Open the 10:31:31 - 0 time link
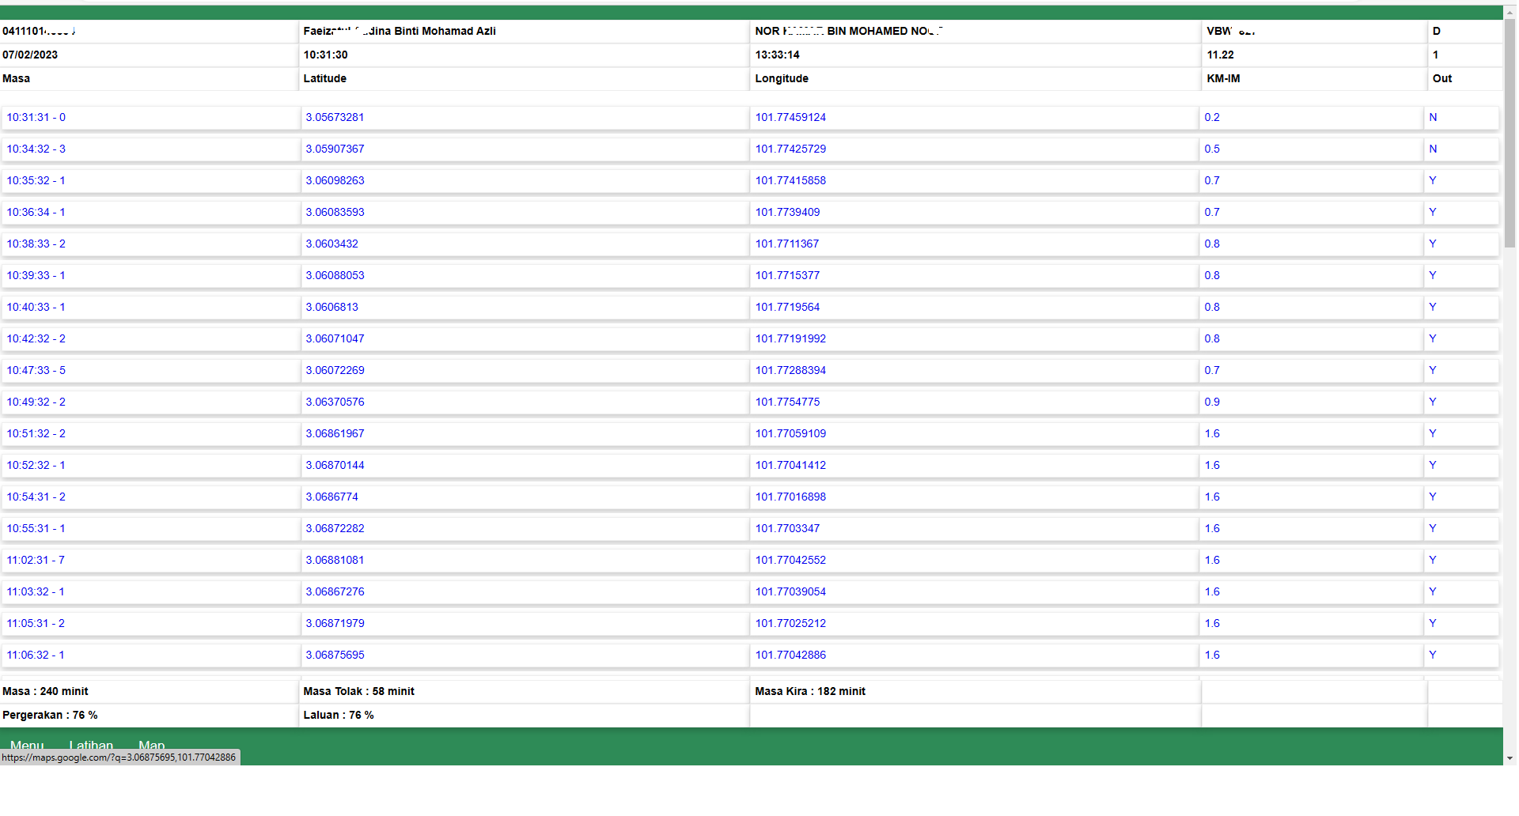 click(36, 118)
